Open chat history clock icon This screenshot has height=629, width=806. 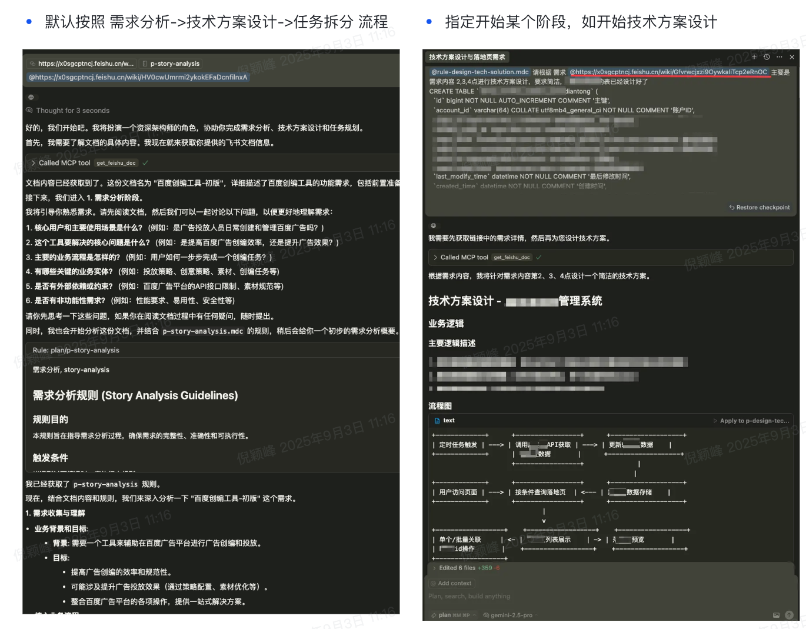[767, 57]
